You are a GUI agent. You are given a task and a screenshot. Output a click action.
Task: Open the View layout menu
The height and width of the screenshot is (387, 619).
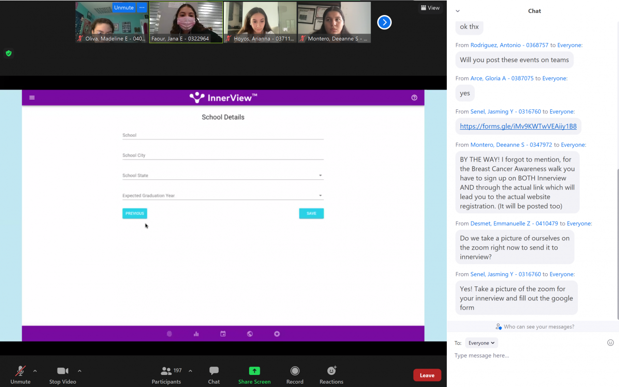(430, 8)
